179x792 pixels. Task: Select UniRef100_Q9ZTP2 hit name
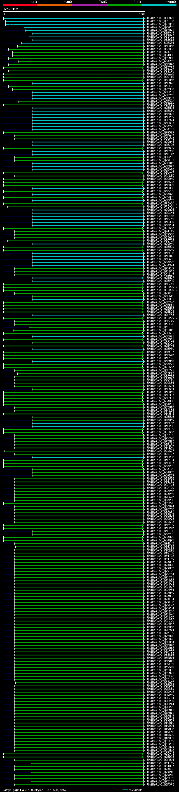click(x=161, y=68)
